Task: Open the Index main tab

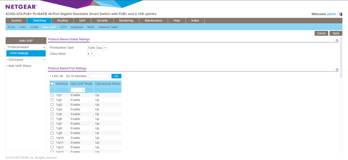Action: click(195, 20)
